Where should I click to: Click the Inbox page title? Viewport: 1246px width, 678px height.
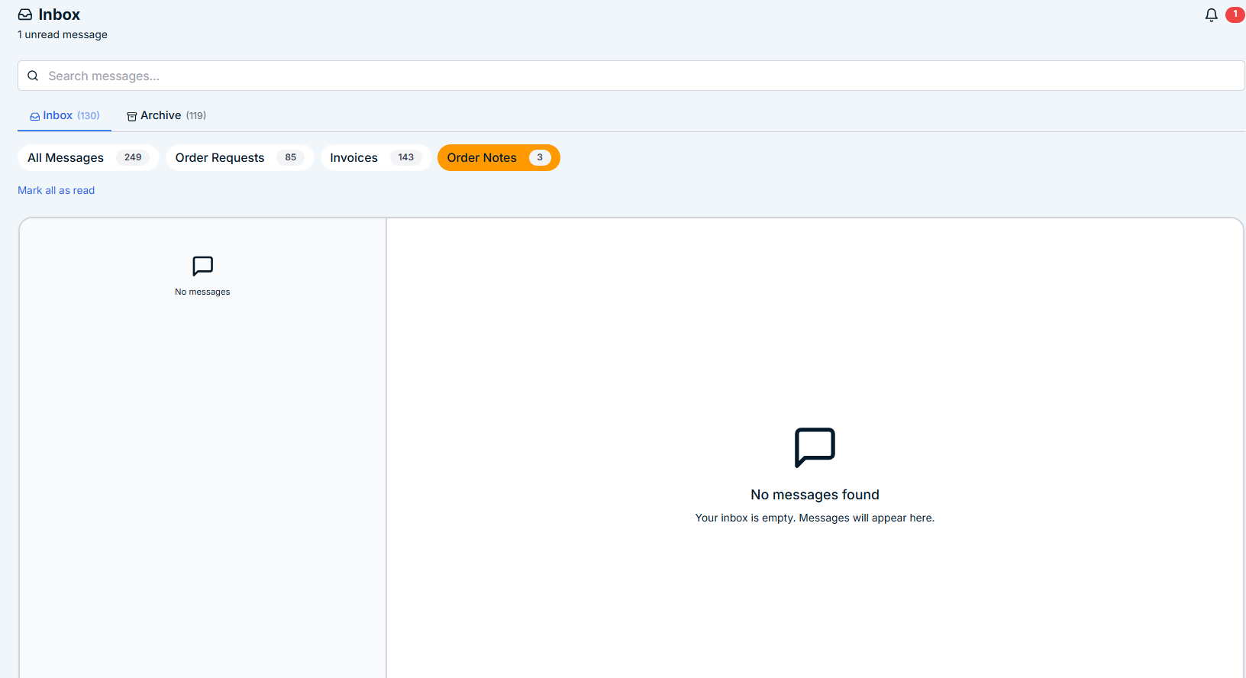point(60,15)
